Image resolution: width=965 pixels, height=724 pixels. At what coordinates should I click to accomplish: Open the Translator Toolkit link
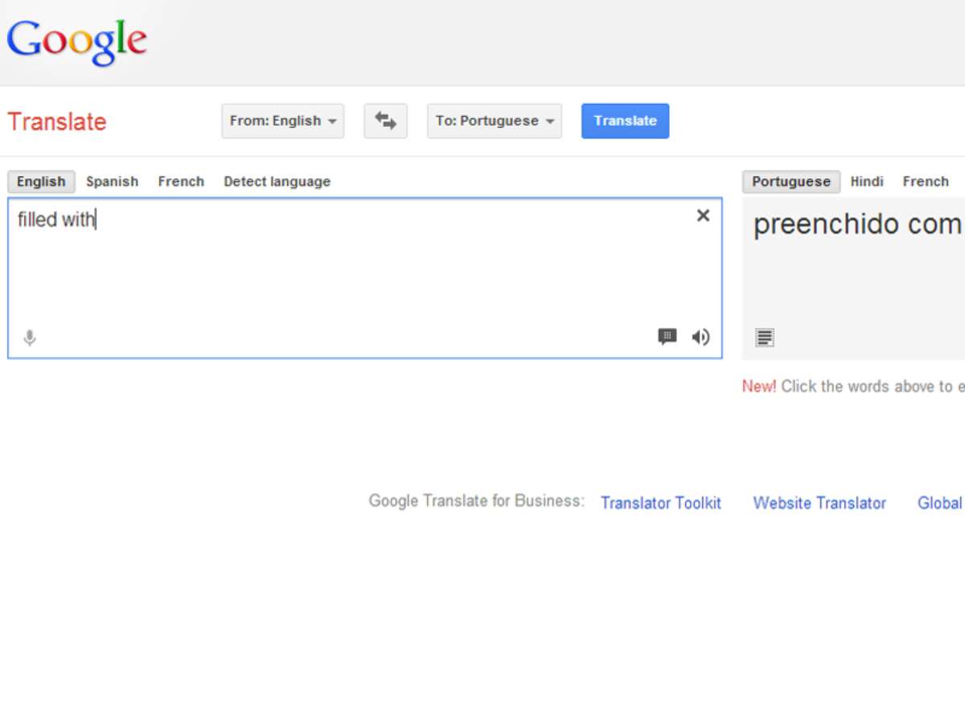pyautogui.click(x=661, y=503)
